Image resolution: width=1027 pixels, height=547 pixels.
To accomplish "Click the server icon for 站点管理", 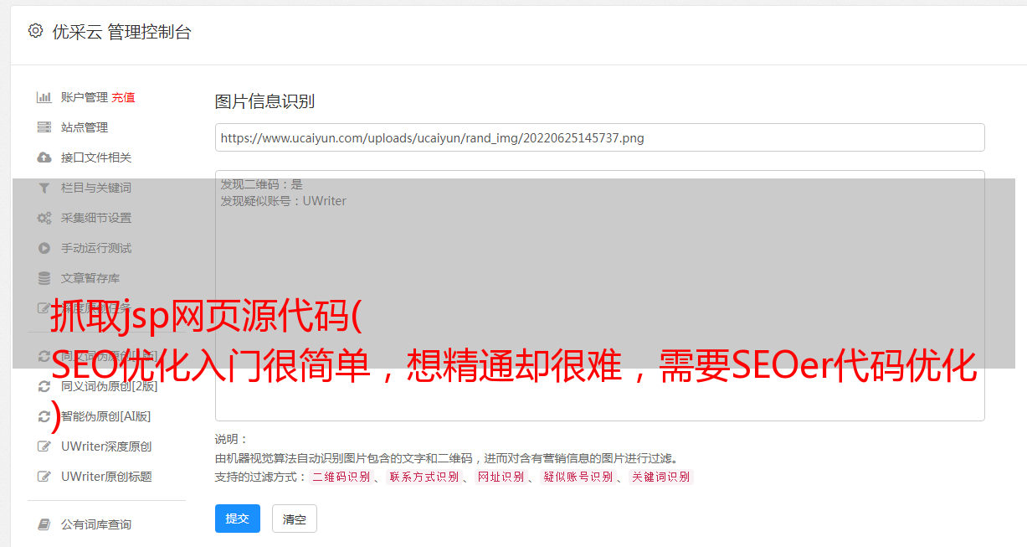I will pyautogui.click(x=44, y=127).
